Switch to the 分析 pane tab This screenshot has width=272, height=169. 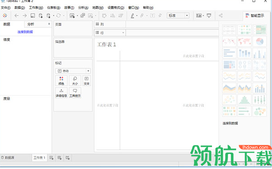pyautogui.click(x=38, y=24)
